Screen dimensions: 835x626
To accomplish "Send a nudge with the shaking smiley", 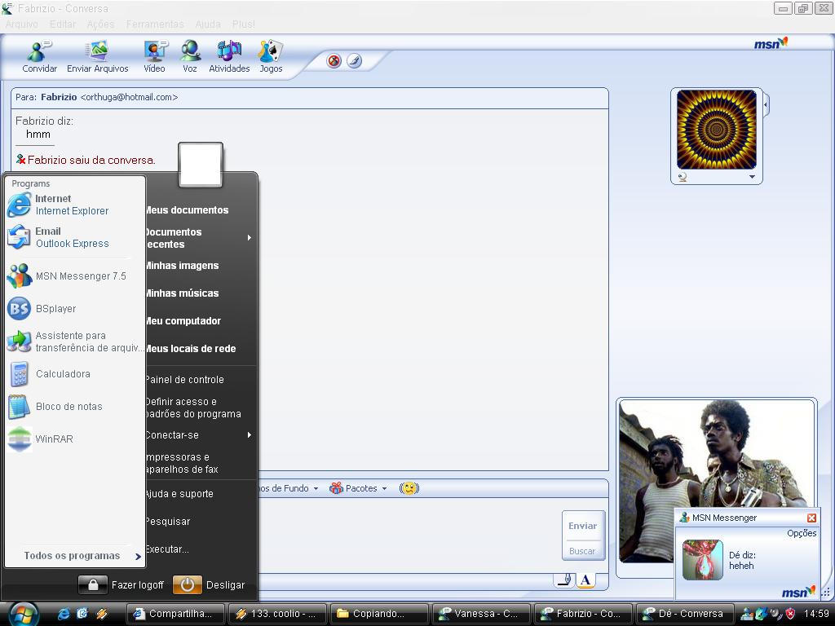I will pos(409,488).
